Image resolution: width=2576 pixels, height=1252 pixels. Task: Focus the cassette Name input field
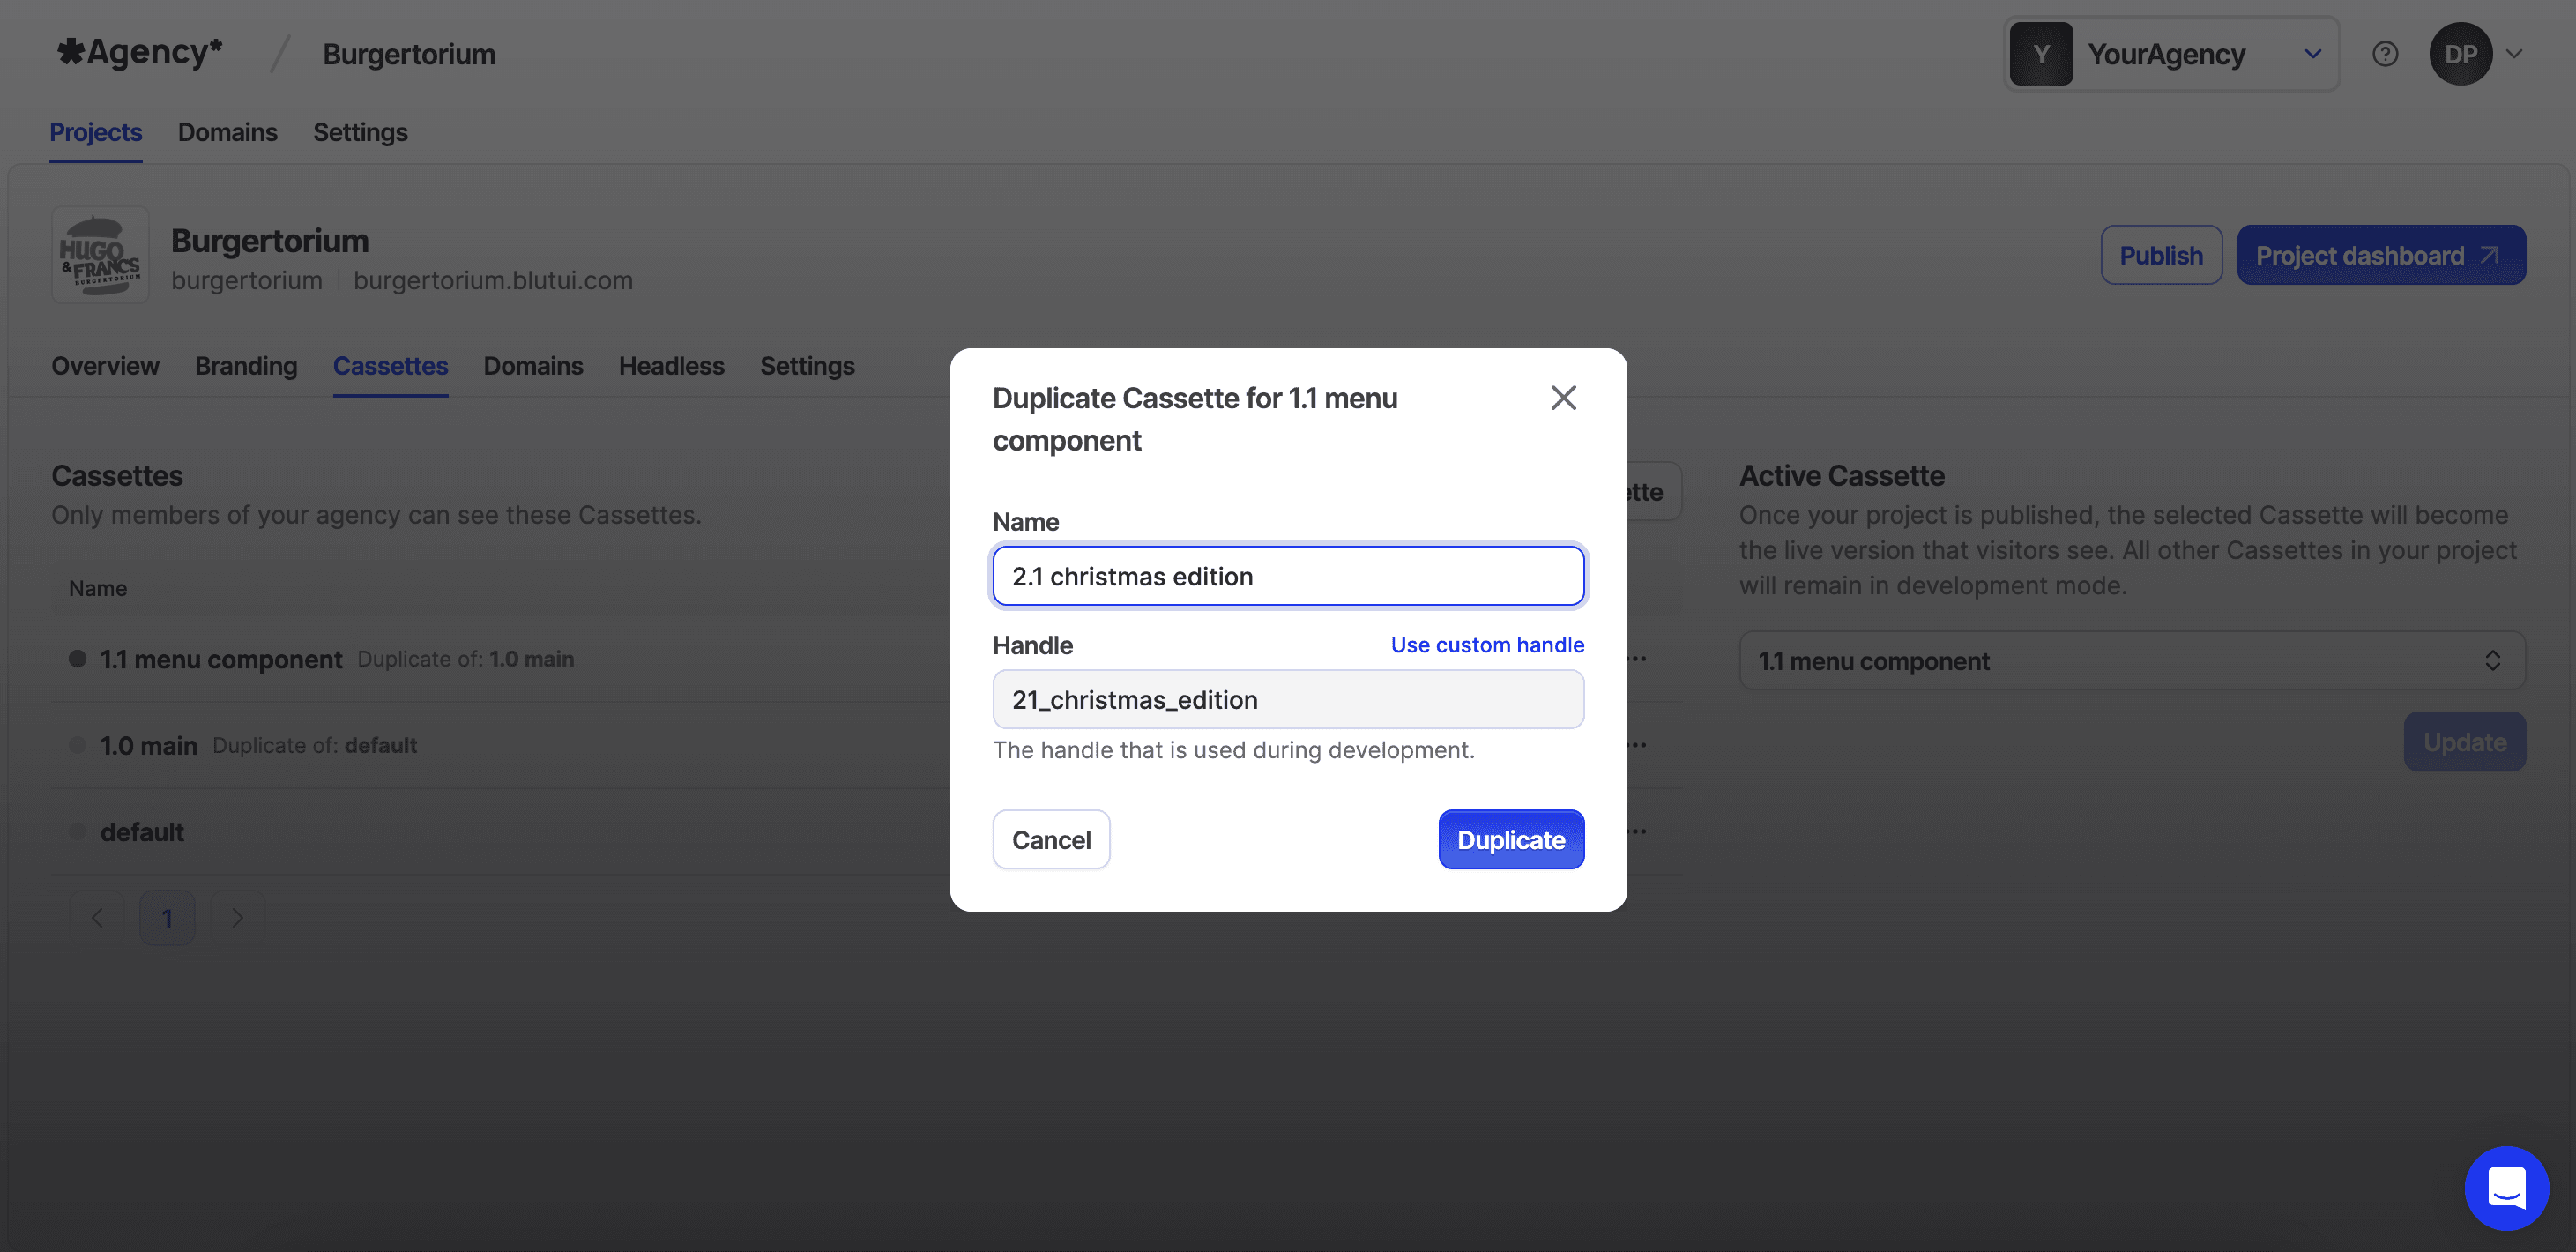tap(1287, 576)
